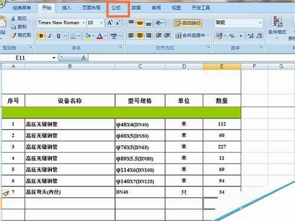The width and height of the screenshot is (295, 221).
Task: Switch to 数据 (Data) tab
Action: 136,8
